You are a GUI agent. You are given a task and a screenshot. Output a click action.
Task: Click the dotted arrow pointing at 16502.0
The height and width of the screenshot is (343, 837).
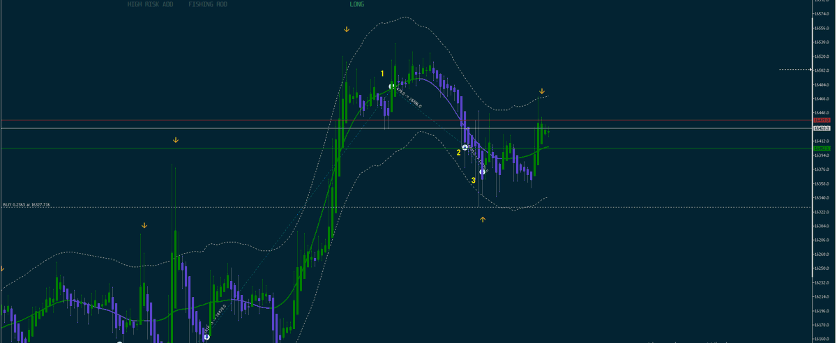[795, 70]
